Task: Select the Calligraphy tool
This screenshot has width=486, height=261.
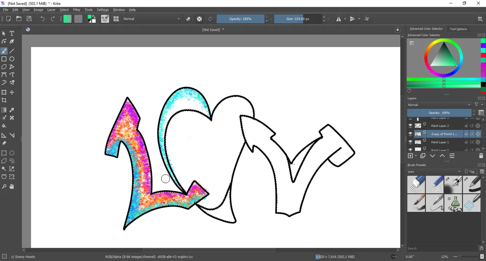Action: (x=12, y=41)
